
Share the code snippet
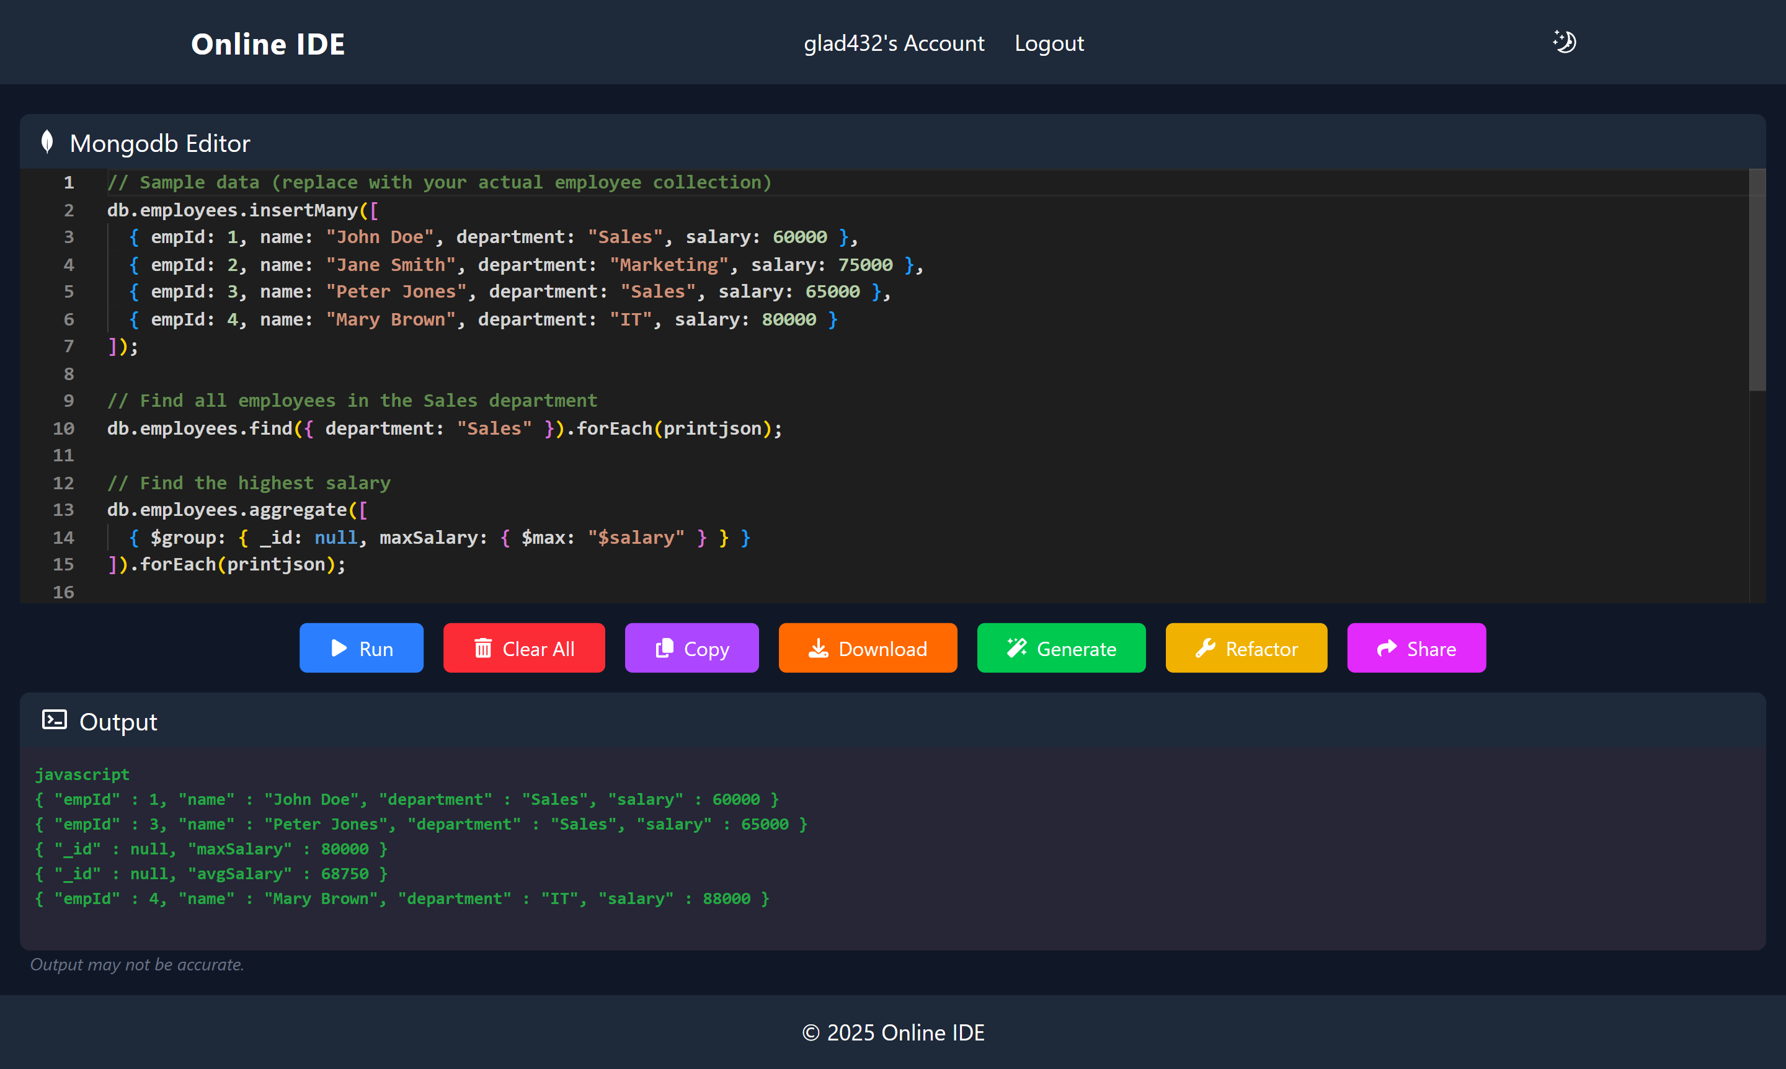(1416, 647)
